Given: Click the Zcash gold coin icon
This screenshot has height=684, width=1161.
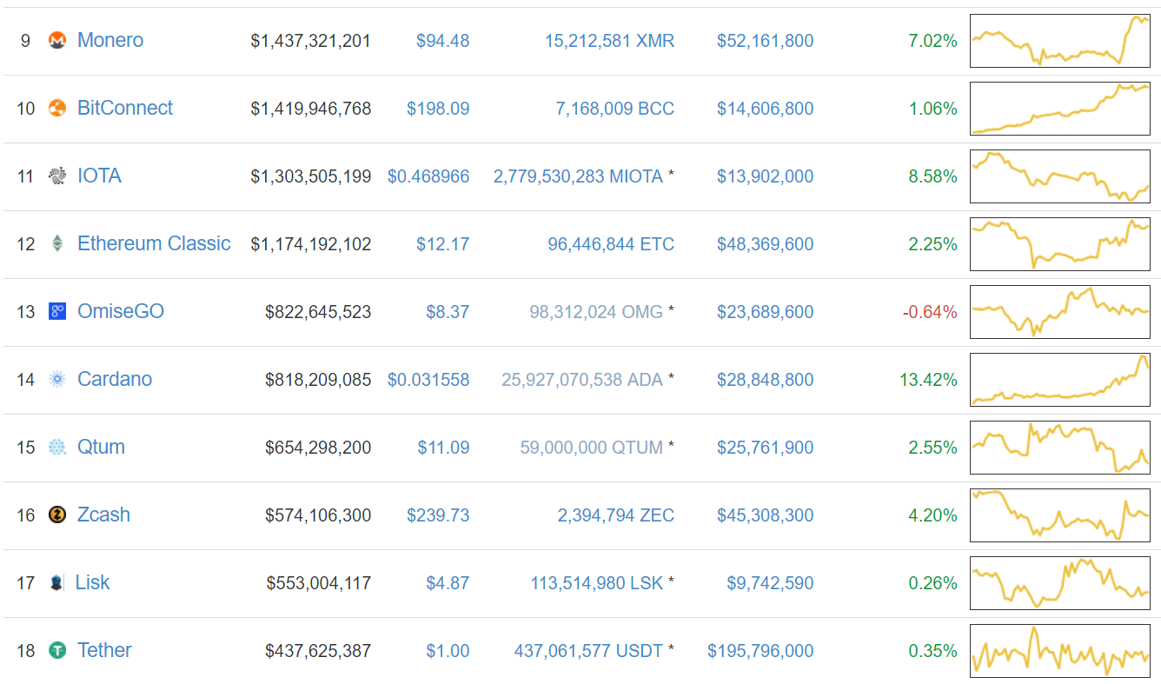Looking at the screenshot, I should click(x=57, y=515).
